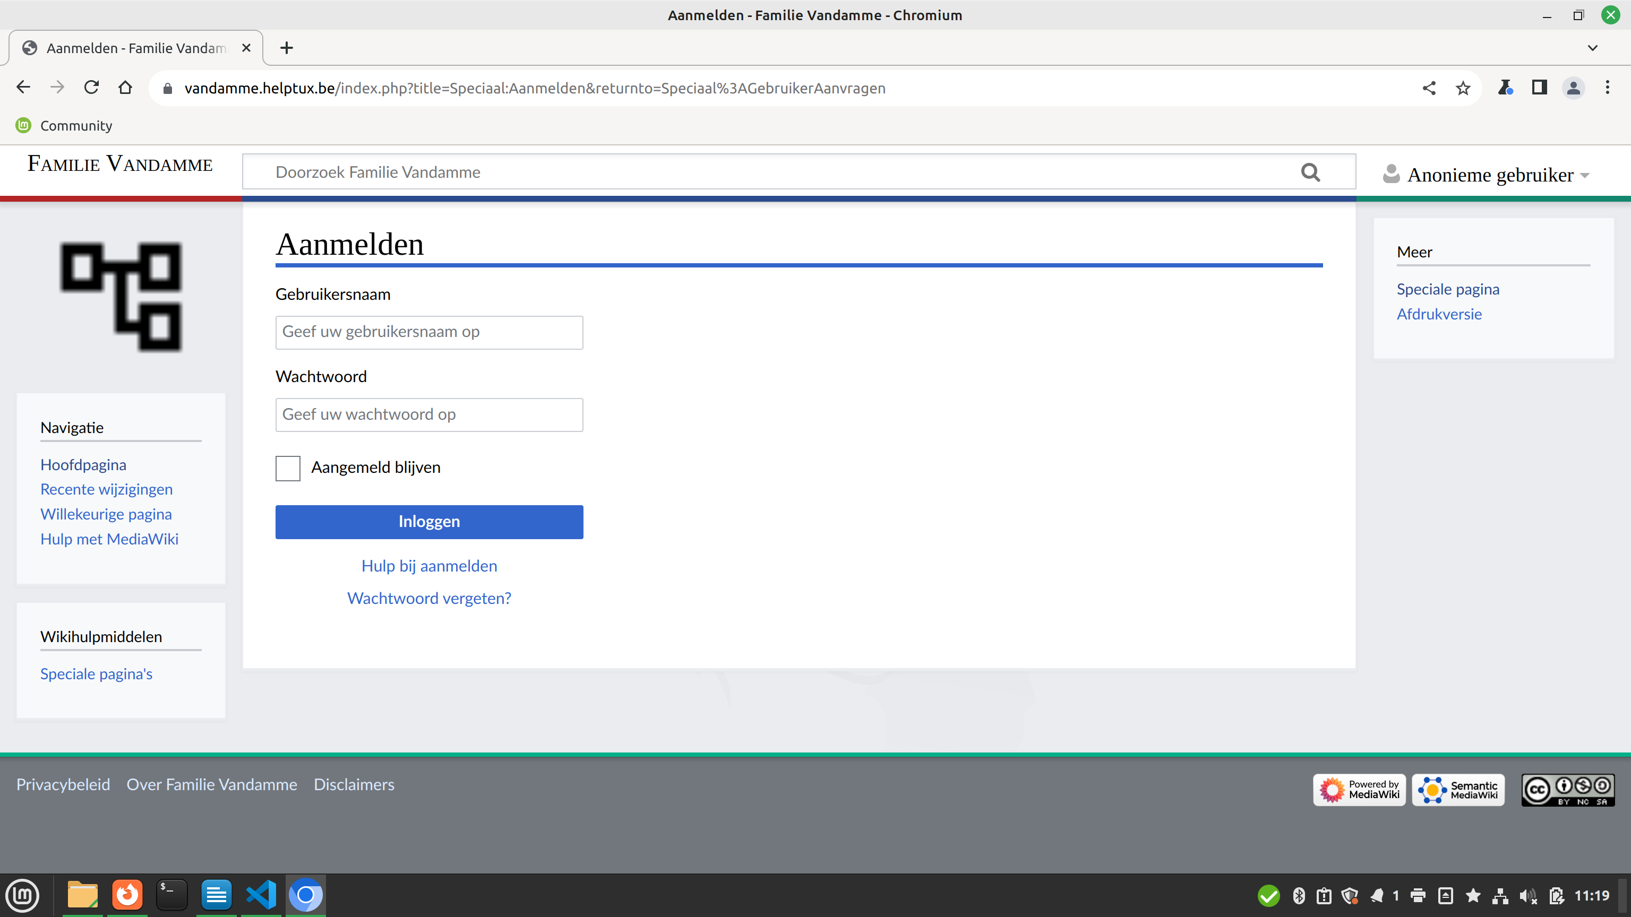Open Visual Studio Code from taskbar
This screenshot has width=1631, height=917.
tap(261, 895)
